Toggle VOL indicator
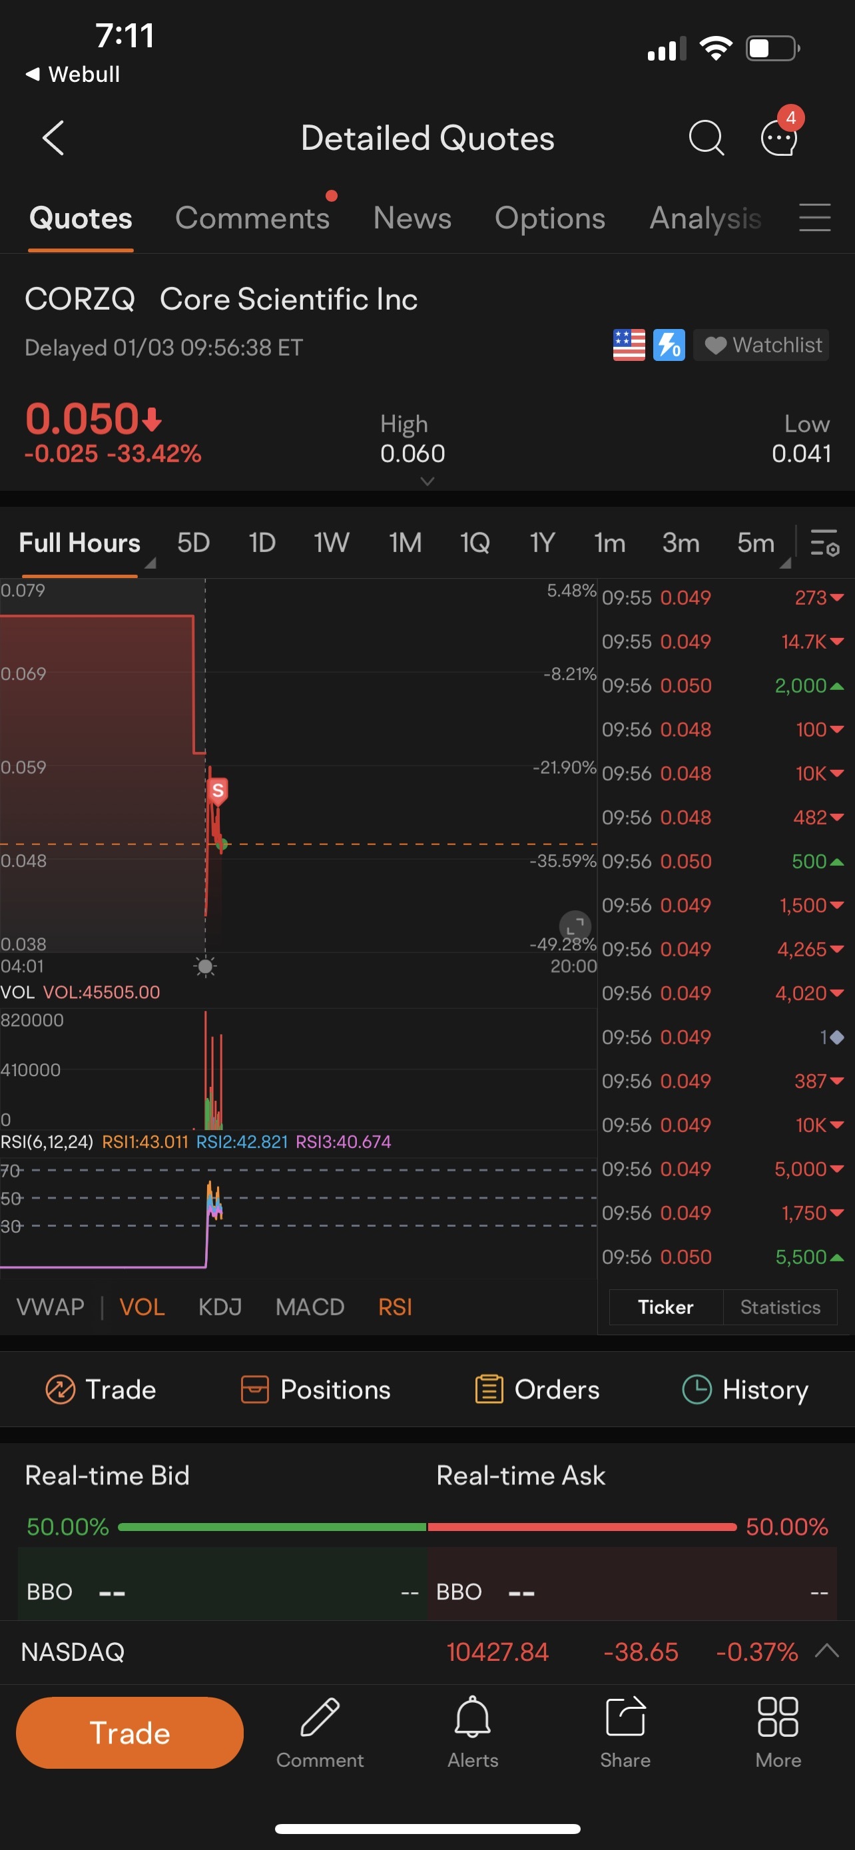The height and width of the screenshot is (1850, 855). 142,1307
